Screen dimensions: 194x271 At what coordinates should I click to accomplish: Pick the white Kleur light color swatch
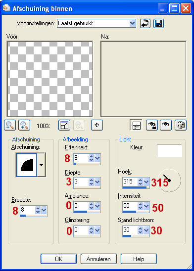[169, 151]
